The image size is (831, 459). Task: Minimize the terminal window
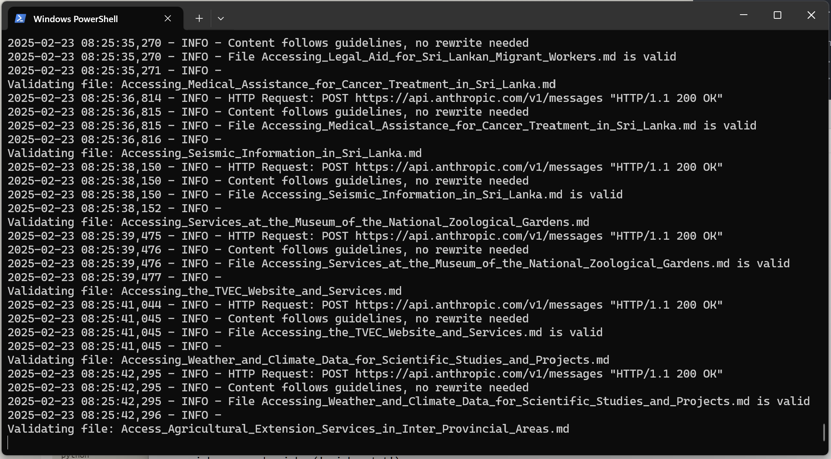click(x=744, y=15)
